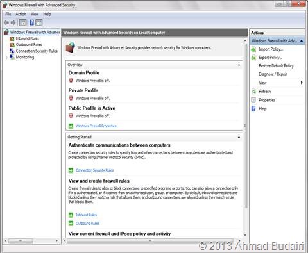Click the center pane horizontal scrollbar thumb

pyautogui.click(x=150, y=241)
